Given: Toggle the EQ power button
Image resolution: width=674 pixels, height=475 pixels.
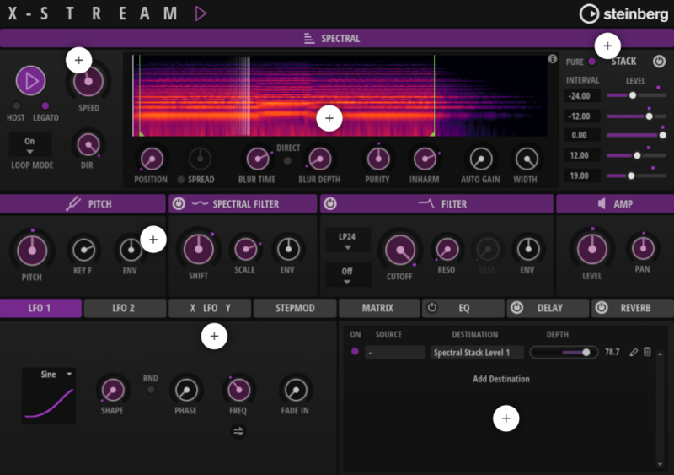Looking at the screenshot, I should (x=432, y=307).
